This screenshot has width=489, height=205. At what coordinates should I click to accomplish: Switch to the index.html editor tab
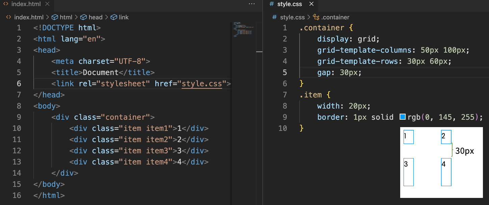pyautogui.click(x=26, y=4)
